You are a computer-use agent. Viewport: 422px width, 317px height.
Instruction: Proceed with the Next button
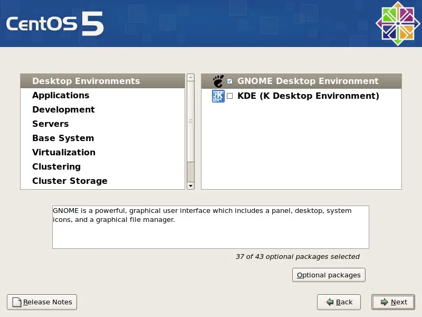[393, 302]
